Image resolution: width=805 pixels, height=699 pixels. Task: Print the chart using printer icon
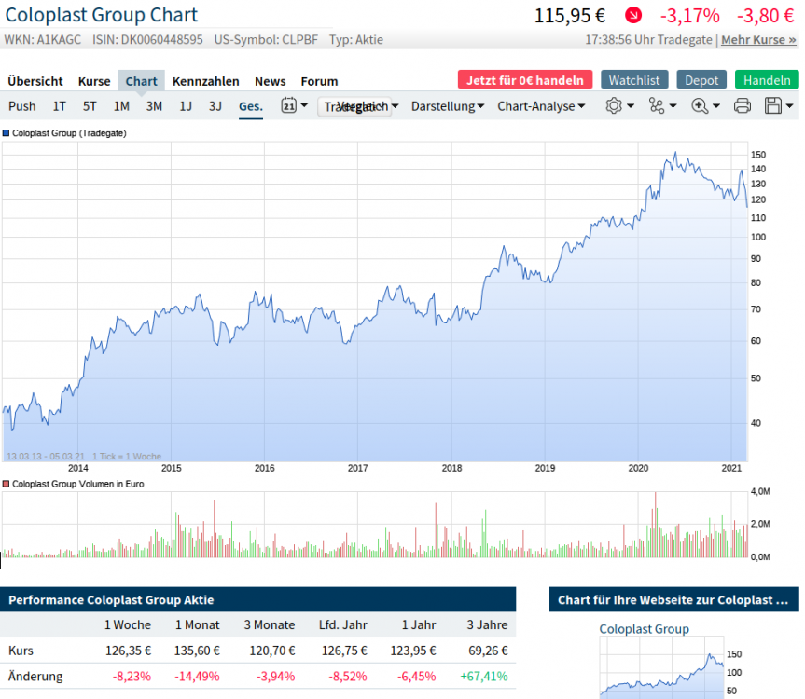[743, 106]
